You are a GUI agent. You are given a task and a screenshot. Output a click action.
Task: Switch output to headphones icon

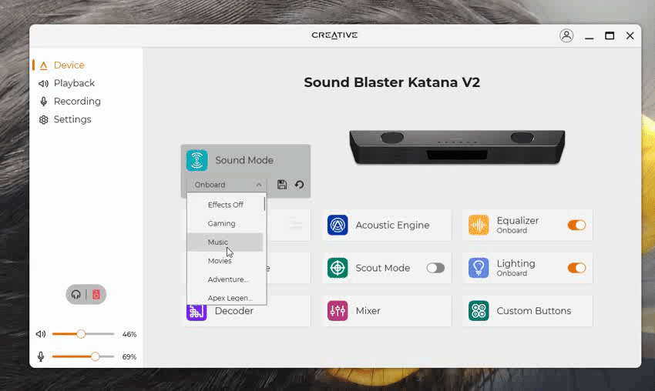click(x=76, y=295)
